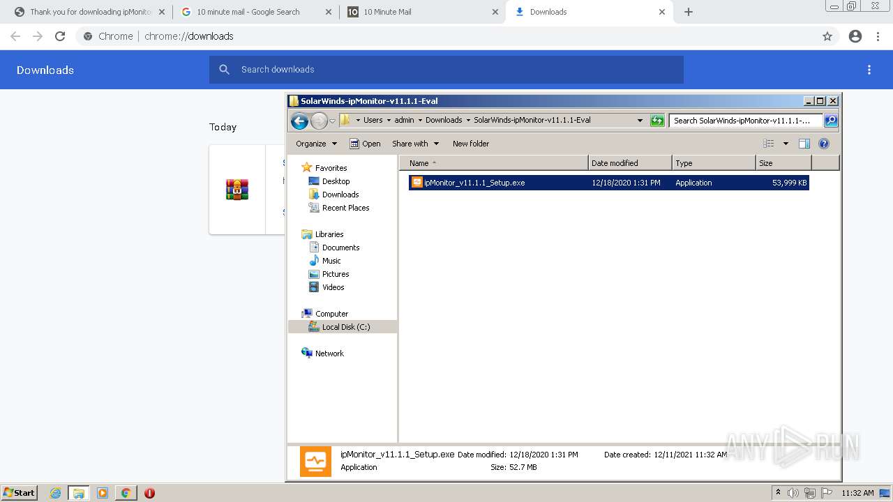Expand Users breadcrumb dropdown arrow
893x502 pixels.
click(x=389, y=120)
